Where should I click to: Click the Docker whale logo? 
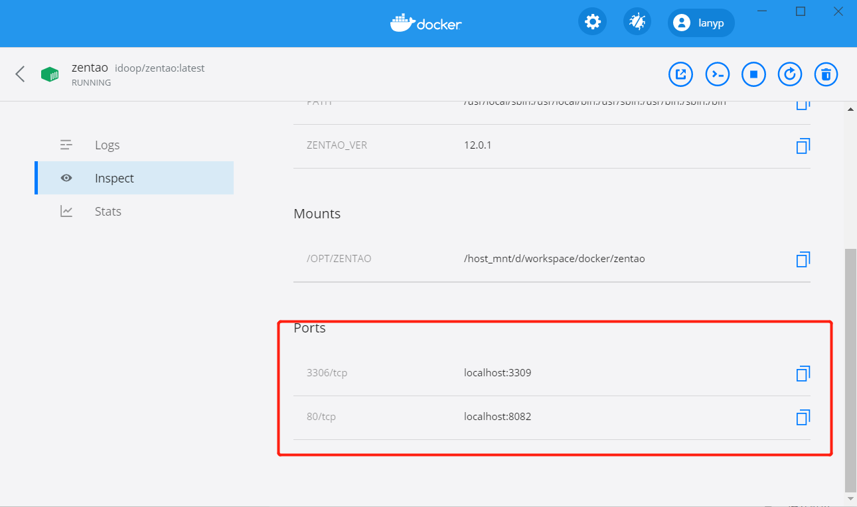[426, 22]
